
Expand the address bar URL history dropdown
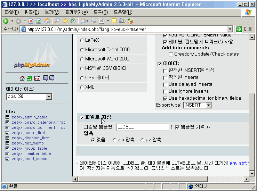(x=230, y=29)
